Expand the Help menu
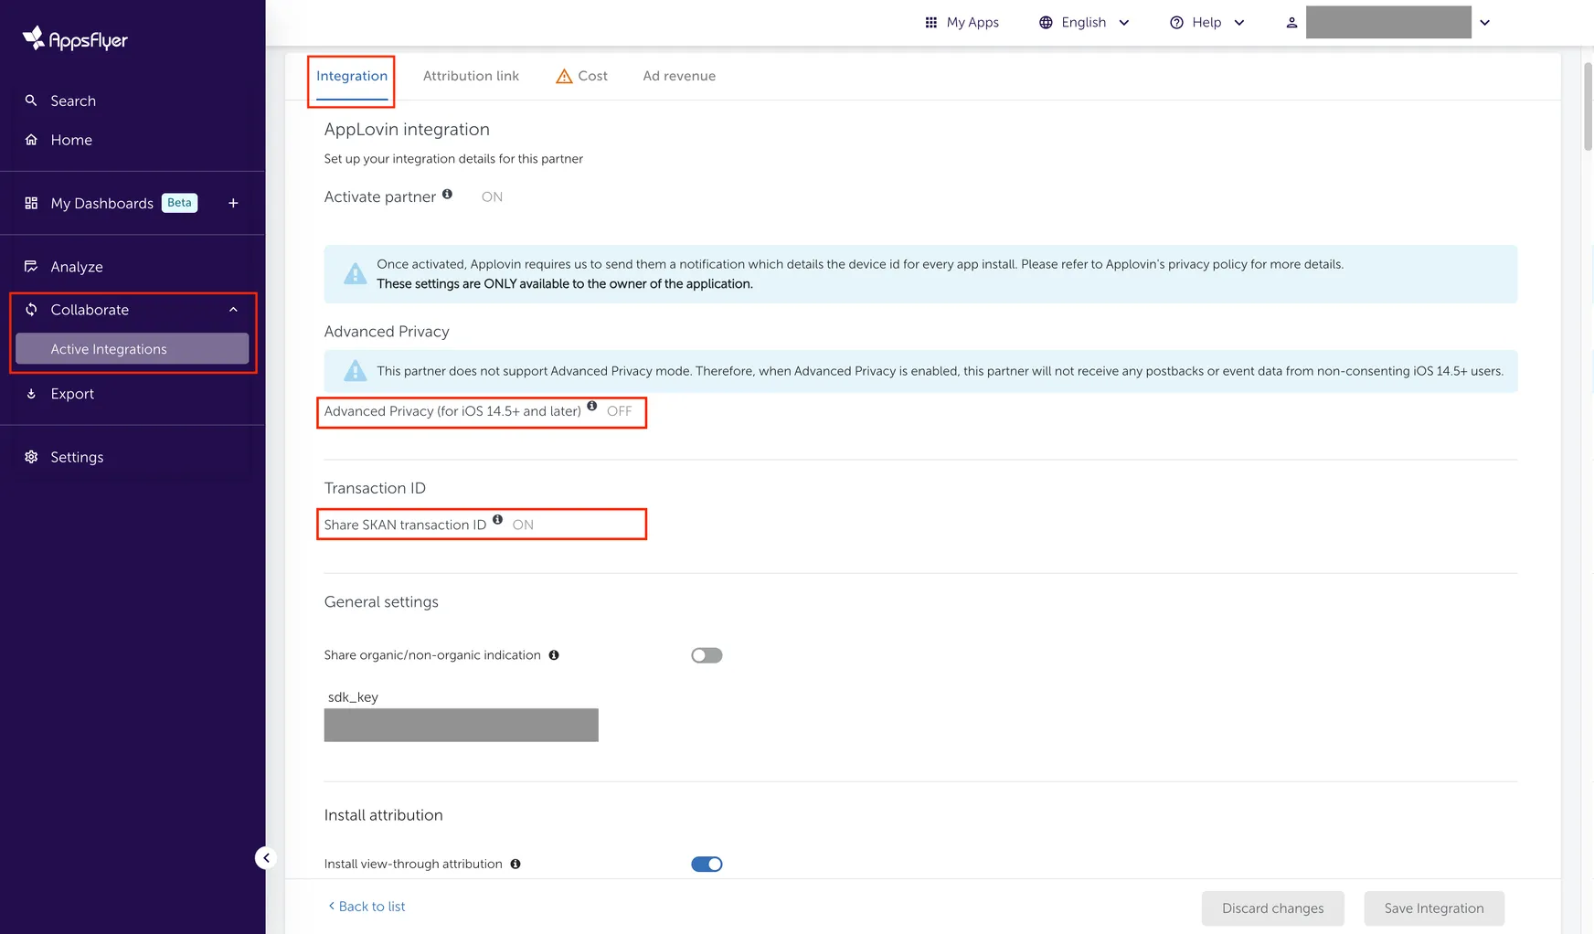The image size is (1594, 934). tap(1206, 22)
